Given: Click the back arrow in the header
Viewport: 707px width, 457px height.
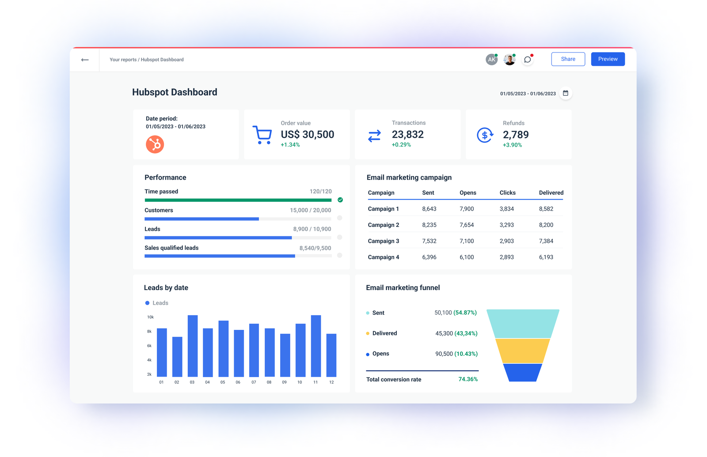Looking at the screenshot, I should (85, 59).
